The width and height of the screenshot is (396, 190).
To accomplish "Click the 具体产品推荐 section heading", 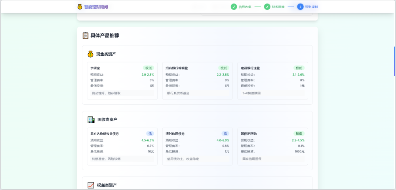I will (x=105, y=36).
